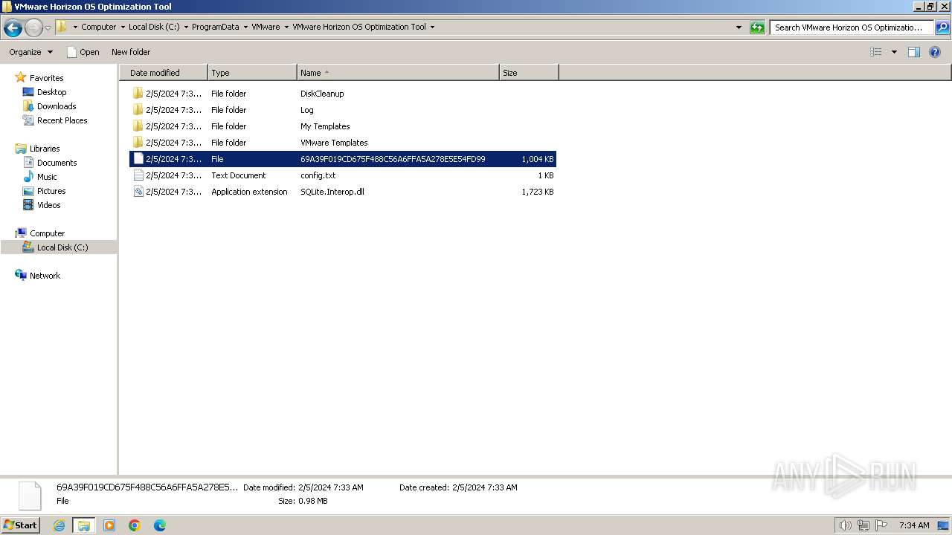Select Libraries in the navigation pane
Viewport: 952px width, 535px height.
[45, 149]
